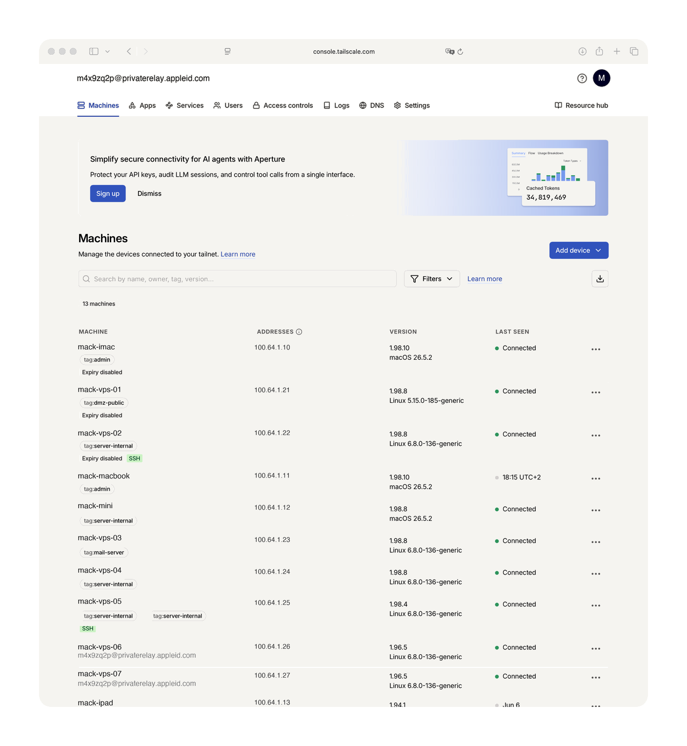687x746 pixels.
Task: Open Learn more link under Machines heading
Action: point(238,254)
